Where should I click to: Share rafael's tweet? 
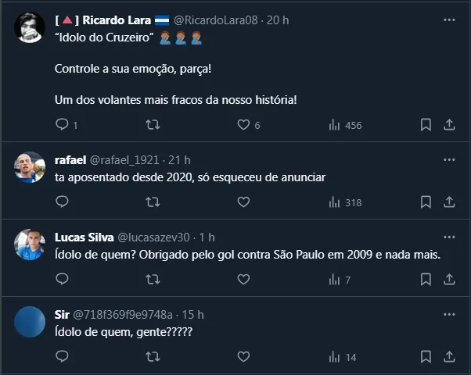(449, 202)
